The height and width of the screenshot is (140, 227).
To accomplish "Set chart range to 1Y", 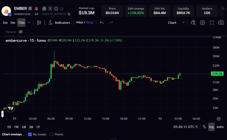I will point(38,127).
